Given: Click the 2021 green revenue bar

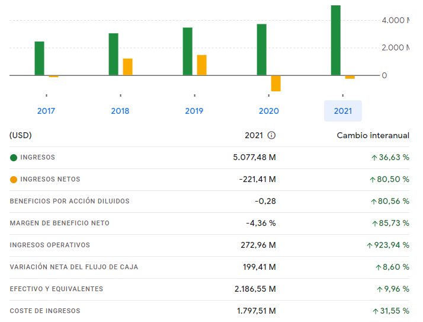Looking at the screenshot, I should click(336, 40).
